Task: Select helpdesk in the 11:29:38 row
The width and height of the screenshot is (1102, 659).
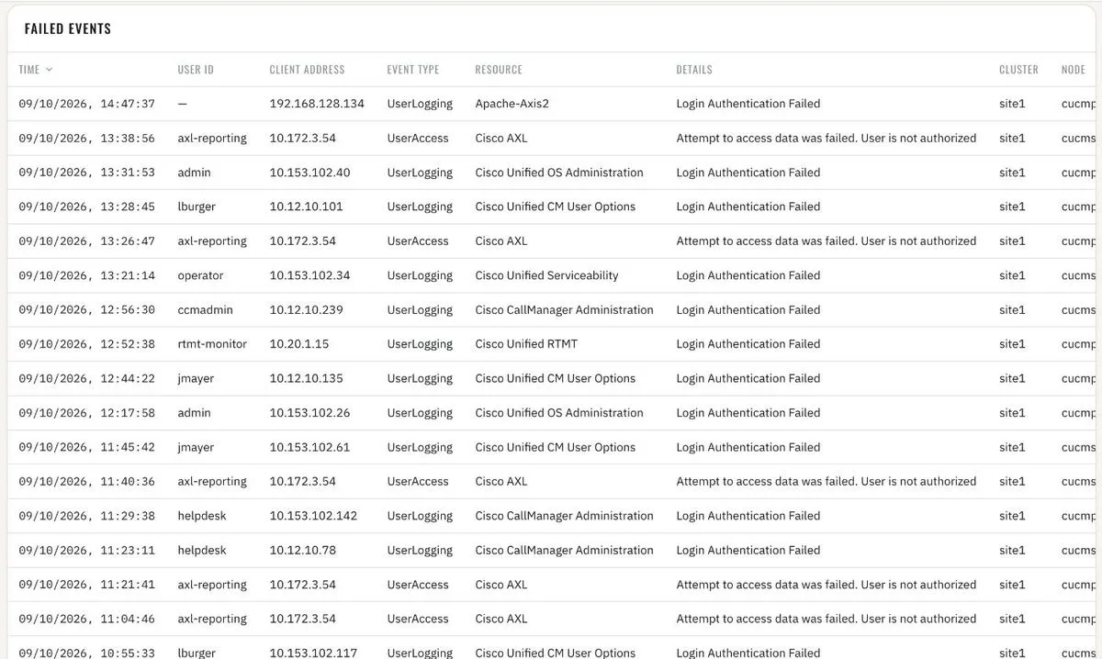Action: tap(202, 516)
